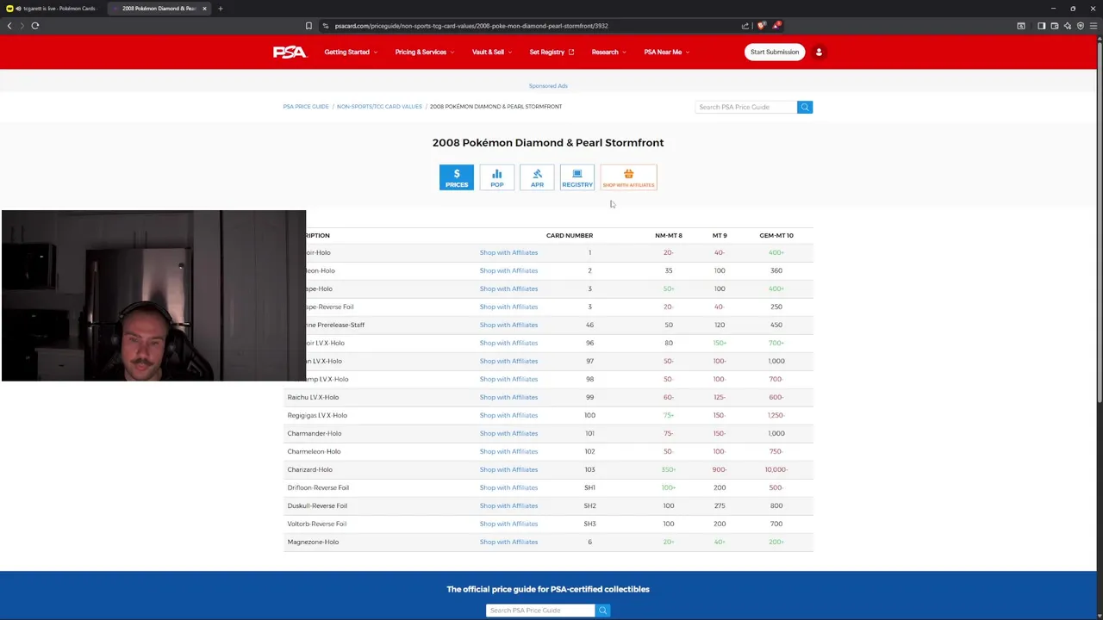
Task: Click the PSA logo in the header
Action: tap(290, 52)
